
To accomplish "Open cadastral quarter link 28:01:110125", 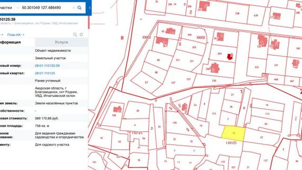I will coord(45,73).
